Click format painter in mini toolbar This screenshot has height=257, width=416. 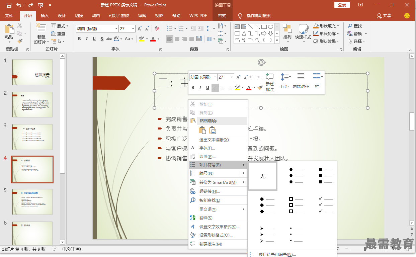point(260,88)
